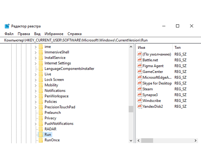This screenshot has width=201, height=168.
Task: Expand the PushNotifications tree node
Action: click(36, 124)
